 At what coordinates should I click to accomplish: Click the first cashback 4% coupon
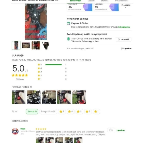point(79,7)
